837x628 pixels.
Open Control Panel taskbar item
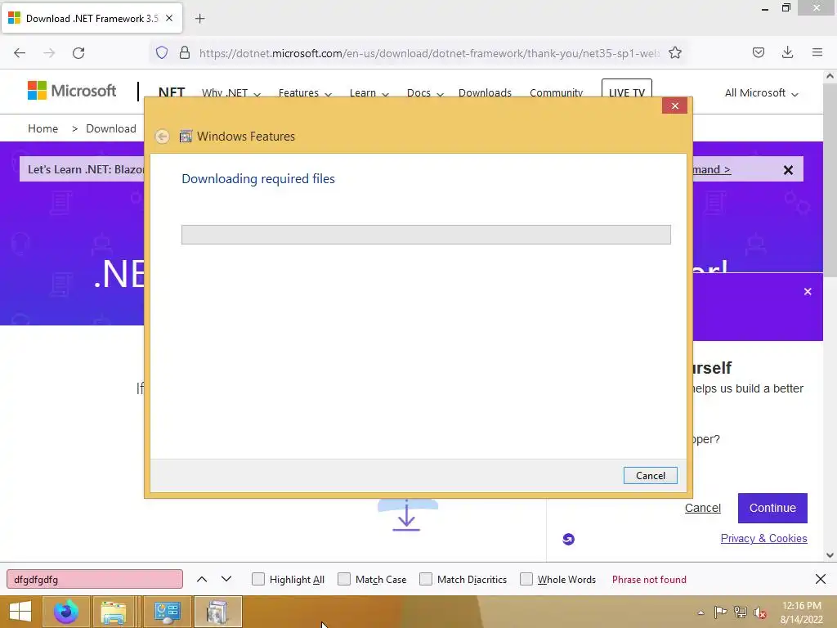[167, 612]
